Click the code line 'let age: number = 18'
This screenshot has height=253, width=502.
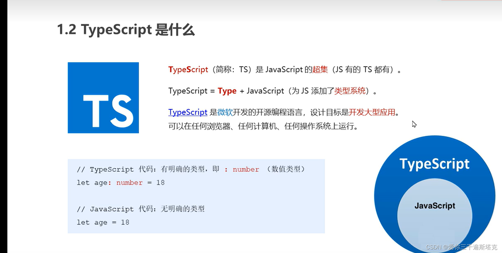click(x=121, y=183)
